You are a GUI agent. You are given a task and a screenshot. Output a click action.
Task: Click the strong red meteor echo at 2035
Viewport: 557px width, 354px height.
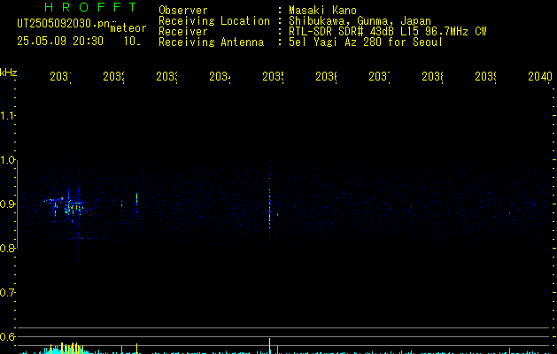[269, 213]
